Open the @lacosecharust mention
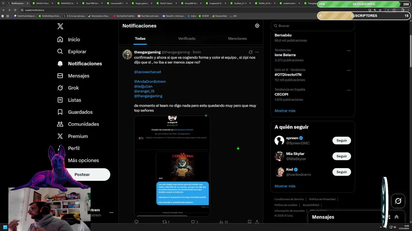Viewport: 412px width, 231px height. coord(147,72)
